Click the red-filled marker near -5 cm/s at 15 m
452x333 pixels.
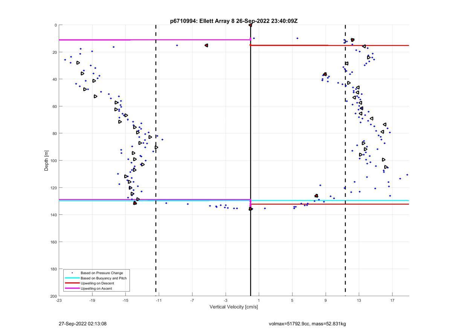pos(206,46)
